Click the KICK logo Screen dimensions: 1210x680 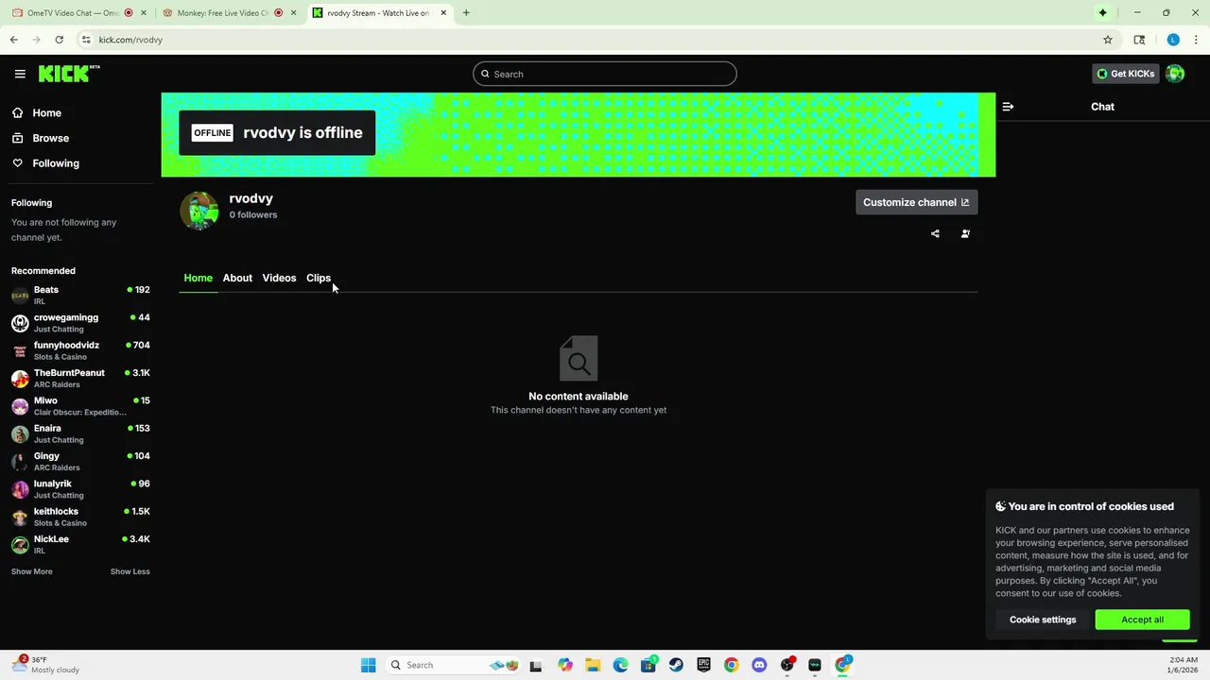[x=69, y=74]
